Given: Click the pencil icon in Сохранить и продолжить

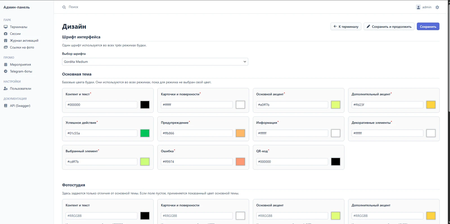Looking at the screenshot, I should [x=368, y=26].
